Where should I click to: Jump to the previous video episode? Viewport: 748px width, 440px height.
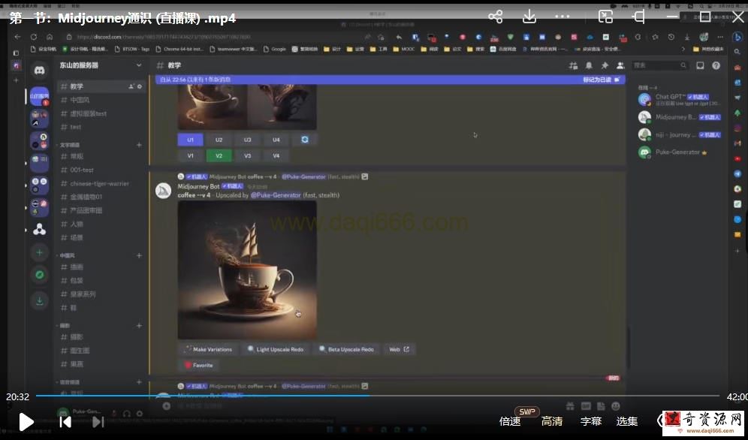[x=65, y=421]
